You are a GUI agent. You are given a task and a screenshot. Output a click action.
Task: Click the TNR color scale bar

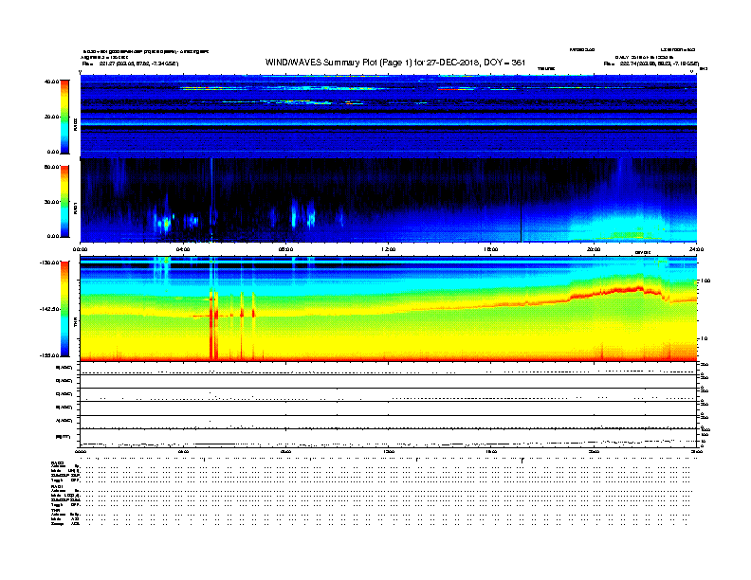[x=64, y=309]
